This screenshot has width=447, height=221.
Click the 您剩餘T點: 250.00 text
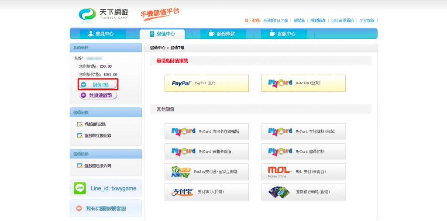coord(95,66)
